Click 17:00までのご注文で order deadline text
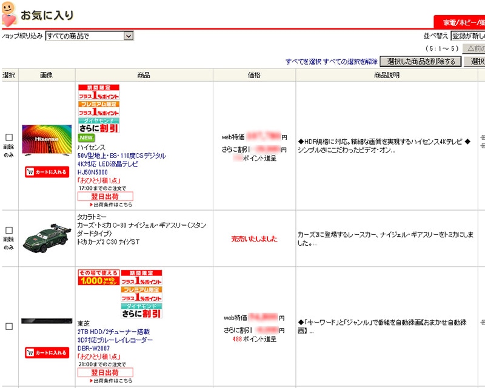Screen dimensions: 485x388 [102, 188]
